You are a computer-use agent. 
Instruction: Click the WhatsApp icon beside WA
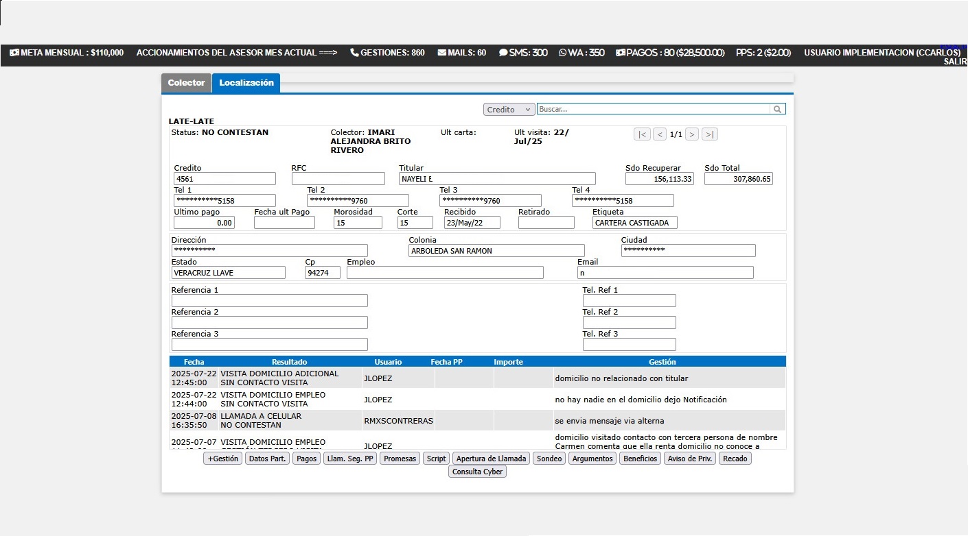click(563, 52)
